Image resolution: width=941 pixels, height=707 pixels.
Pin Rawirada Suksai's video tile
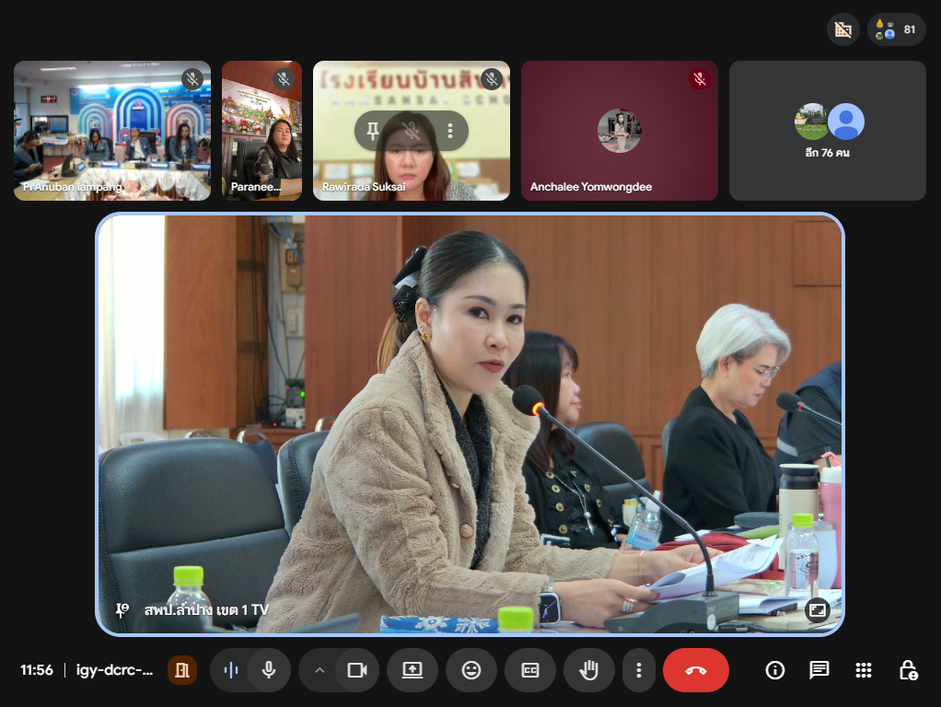373,131
